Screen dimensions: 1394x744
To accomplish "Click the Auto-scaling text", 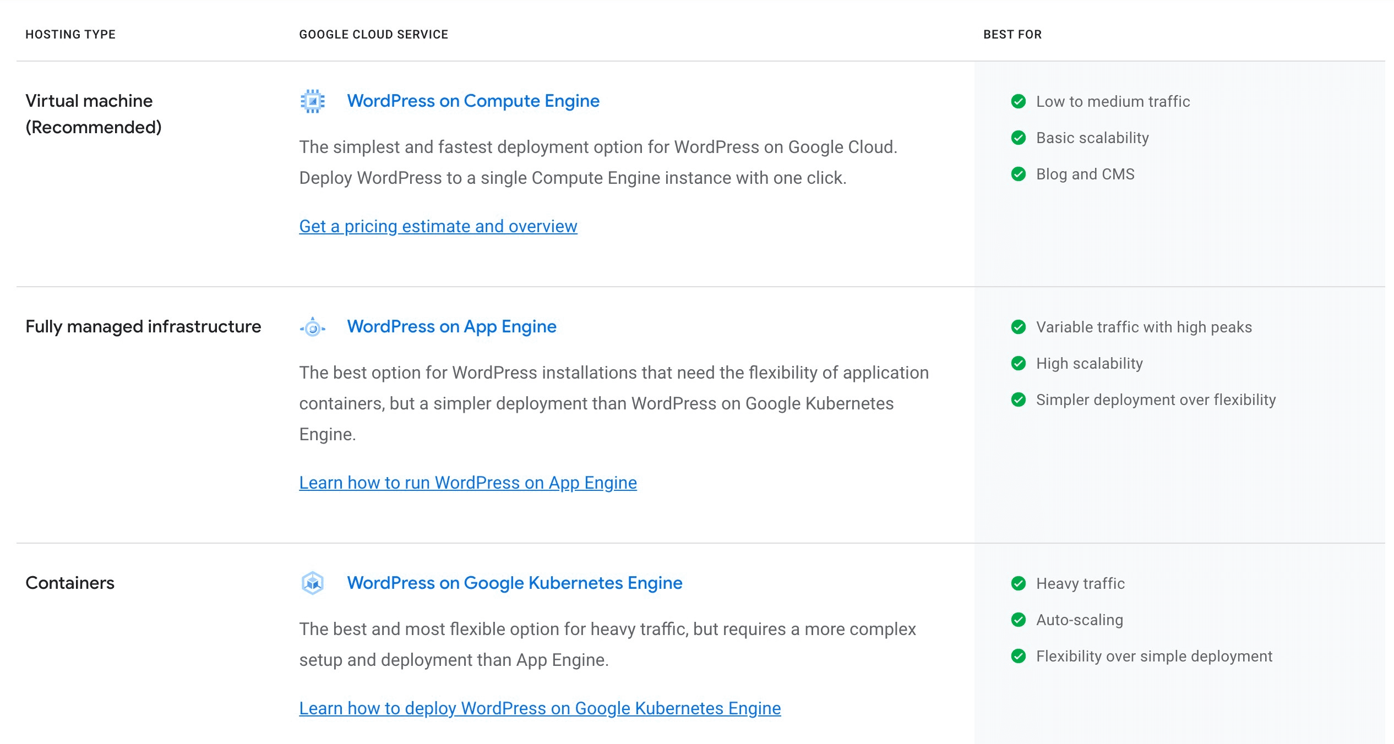I will point(1079,620).
